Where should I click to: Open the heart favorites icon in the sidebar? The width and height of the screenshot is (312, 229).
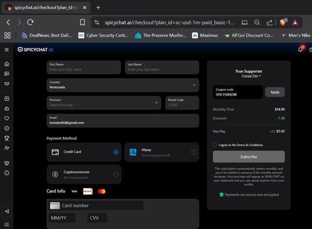[x=7, y=118]
